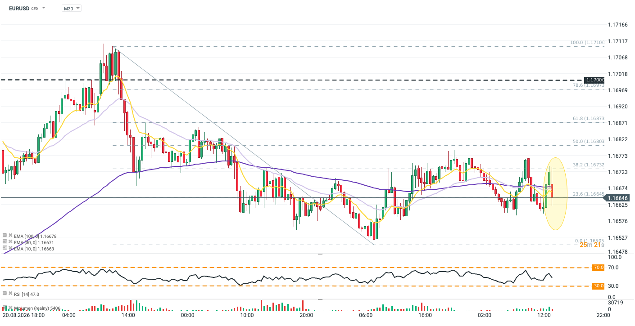Select the Fibonacci 23.6 level label
This screenshot has width=635, height=326.
(589, 194)
